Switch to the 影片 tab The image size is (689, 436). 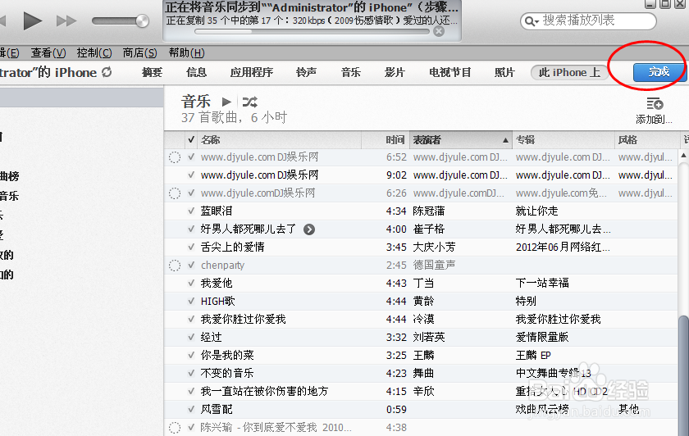[x=395, y=72]
